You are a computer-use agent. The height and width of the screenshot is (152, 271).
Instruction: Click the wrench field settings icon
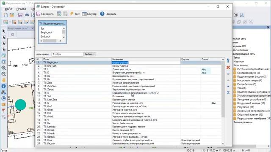pyautogui.click(x=228, y=60)
